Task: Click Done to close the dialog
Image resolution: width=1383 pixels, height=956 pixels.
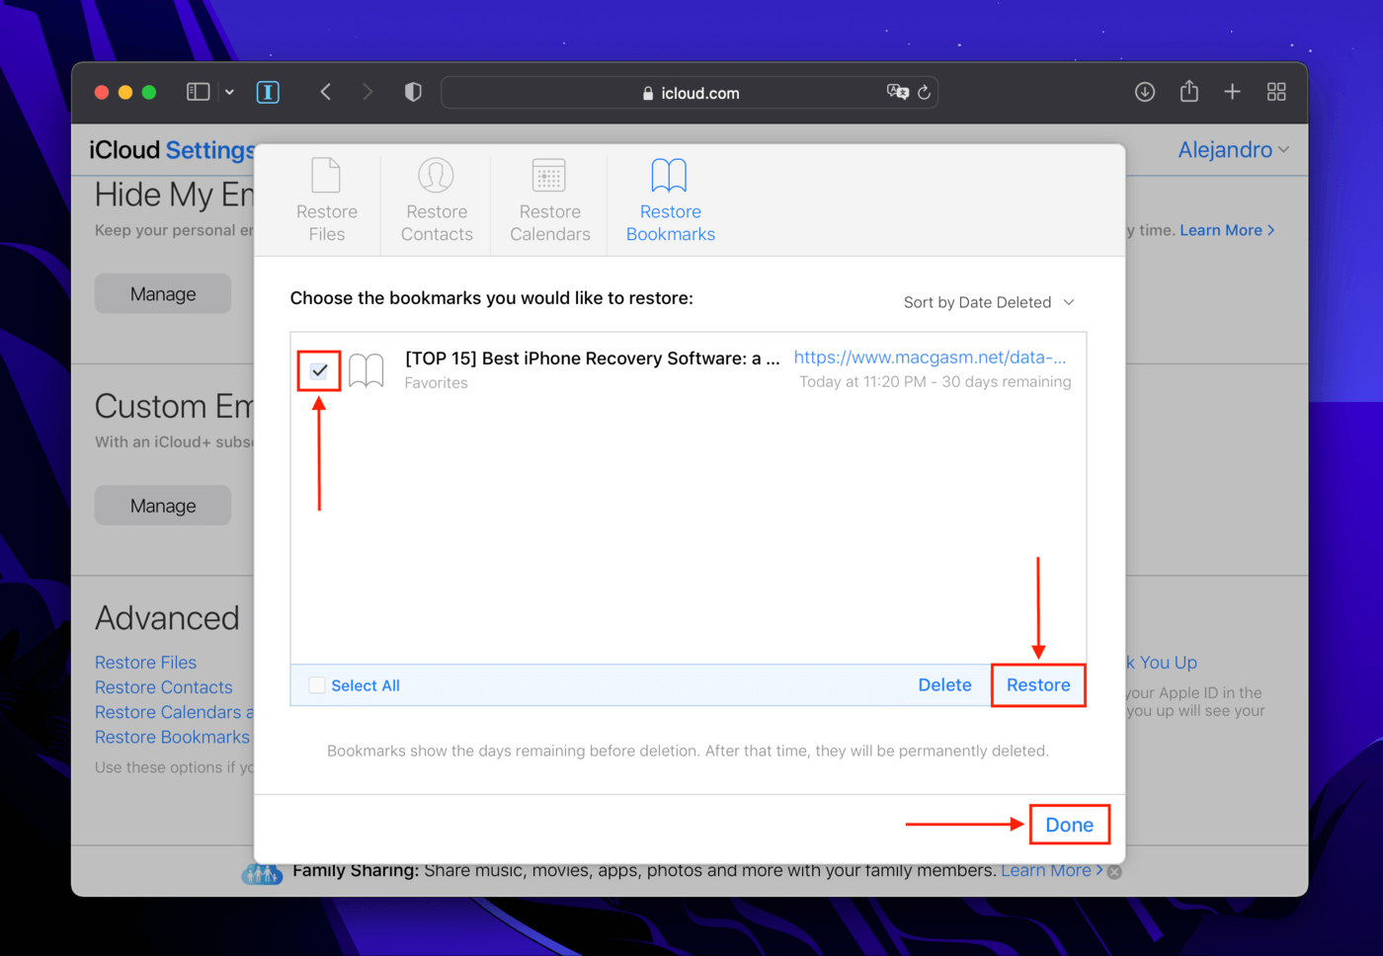Action: click(1070, 825)
